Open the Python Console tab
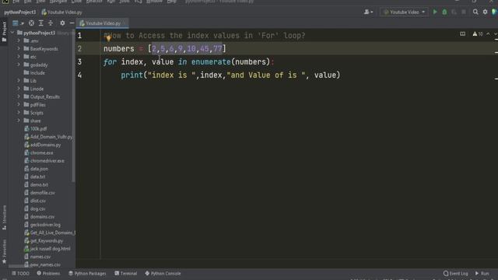Image resolution: width=498 pixels, height=280 pixels. pos(163,273)
